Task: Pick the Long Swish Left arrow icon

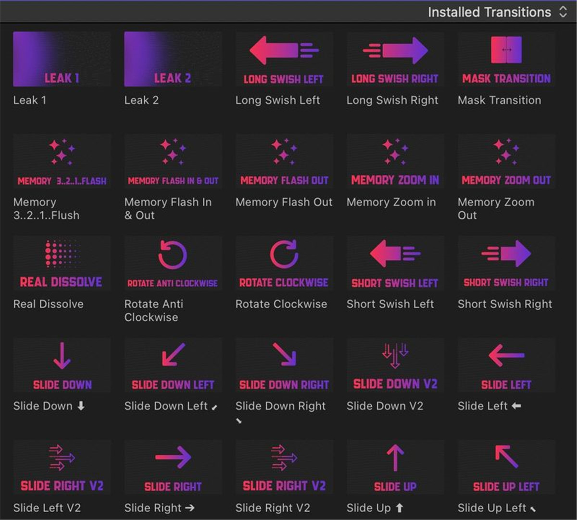Action: coord(284,51)
